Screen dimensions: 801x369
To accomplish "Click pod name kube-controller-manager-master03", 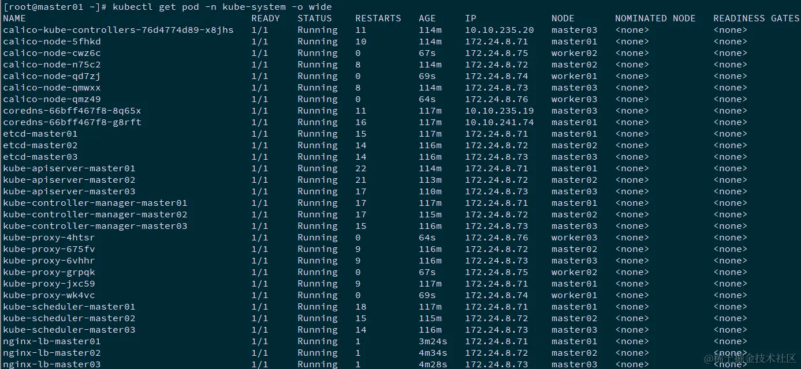I will tap(95, 226).
